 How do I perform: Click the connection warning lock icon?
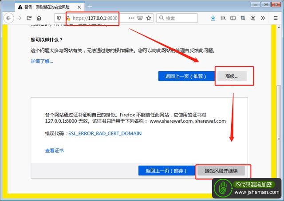coord(68,18)
